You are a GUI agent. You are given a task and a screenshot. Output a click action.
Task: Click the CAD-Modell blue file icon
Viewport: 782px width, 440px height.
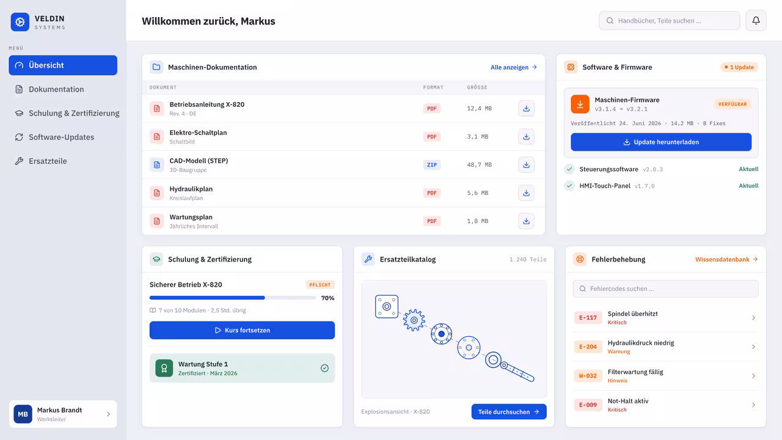coord(157,164)
